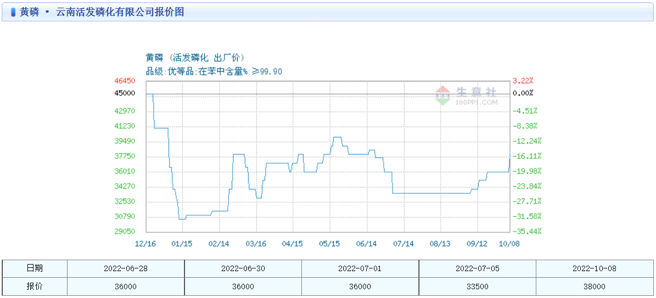Click x-axis date 01/15
656x298 pixels.
point(182,244)
